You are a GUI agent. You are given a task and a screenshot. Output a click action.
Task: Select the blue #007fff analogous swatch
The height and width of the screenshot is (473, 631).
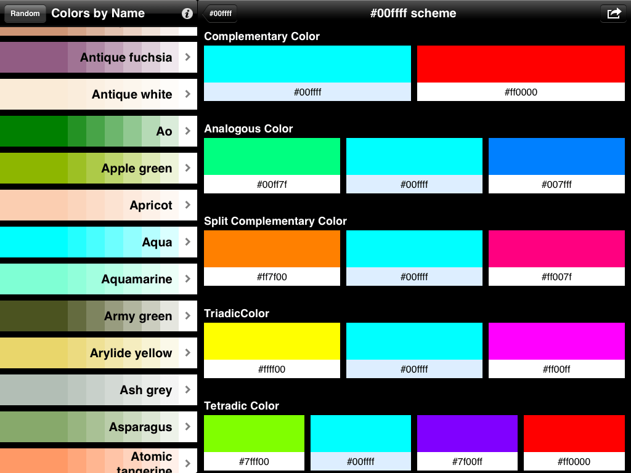(556, 155)
